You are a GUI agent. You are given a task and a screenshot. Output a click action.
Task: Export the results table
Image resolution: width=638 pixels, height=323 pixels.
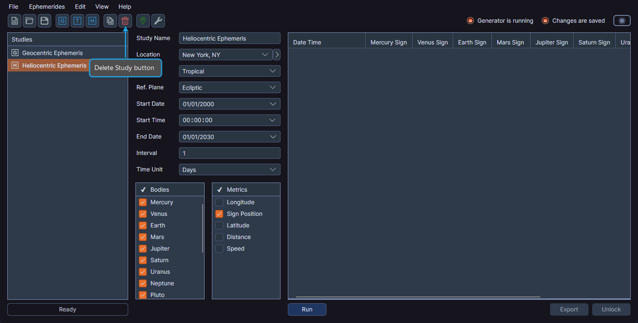(x=569, y=309)
